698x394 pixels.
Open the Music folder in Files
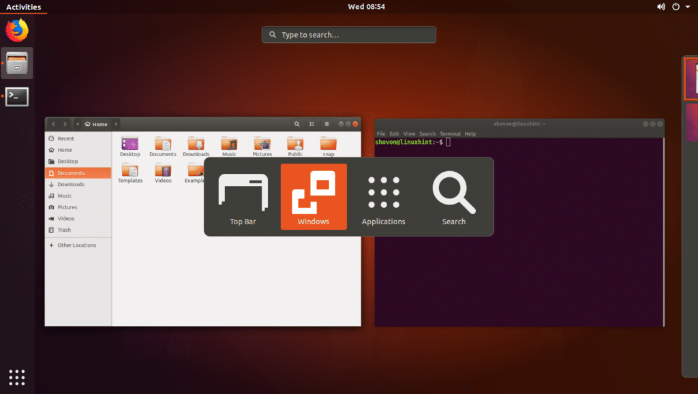[229, 145]
